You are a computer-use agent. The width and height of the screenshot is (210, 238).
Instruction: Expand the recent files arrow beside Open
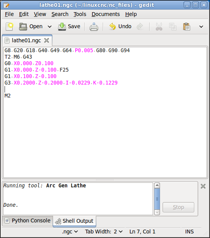[50, 27]
